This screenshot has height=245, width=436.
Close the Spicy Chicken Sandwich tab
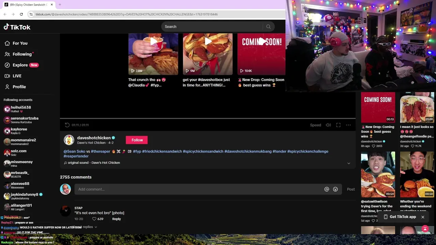(52, 5)
